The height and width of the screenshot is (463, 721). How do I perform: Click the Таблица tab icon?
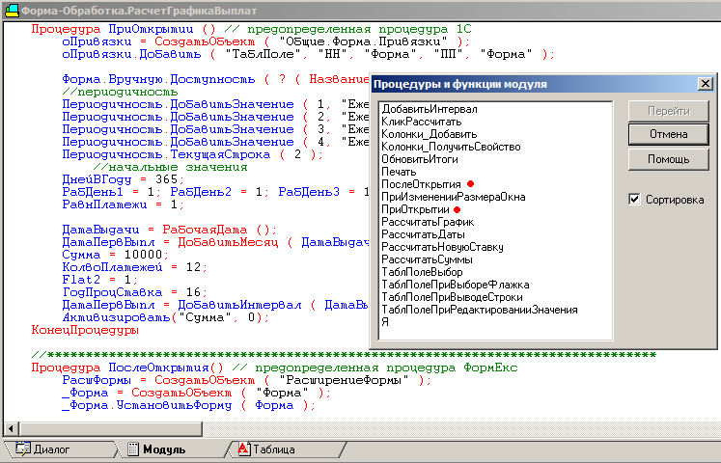(244, 449)
